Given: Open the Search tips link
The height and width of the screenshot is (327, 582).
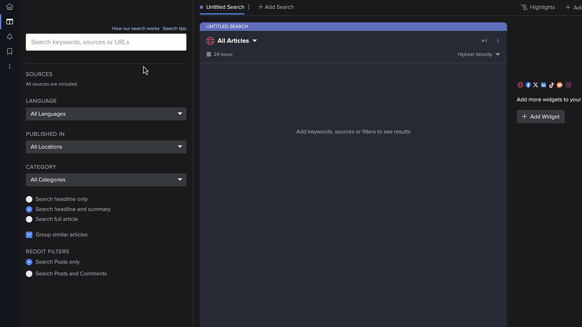Looking at the screenshot, I should tap(174, 28).
